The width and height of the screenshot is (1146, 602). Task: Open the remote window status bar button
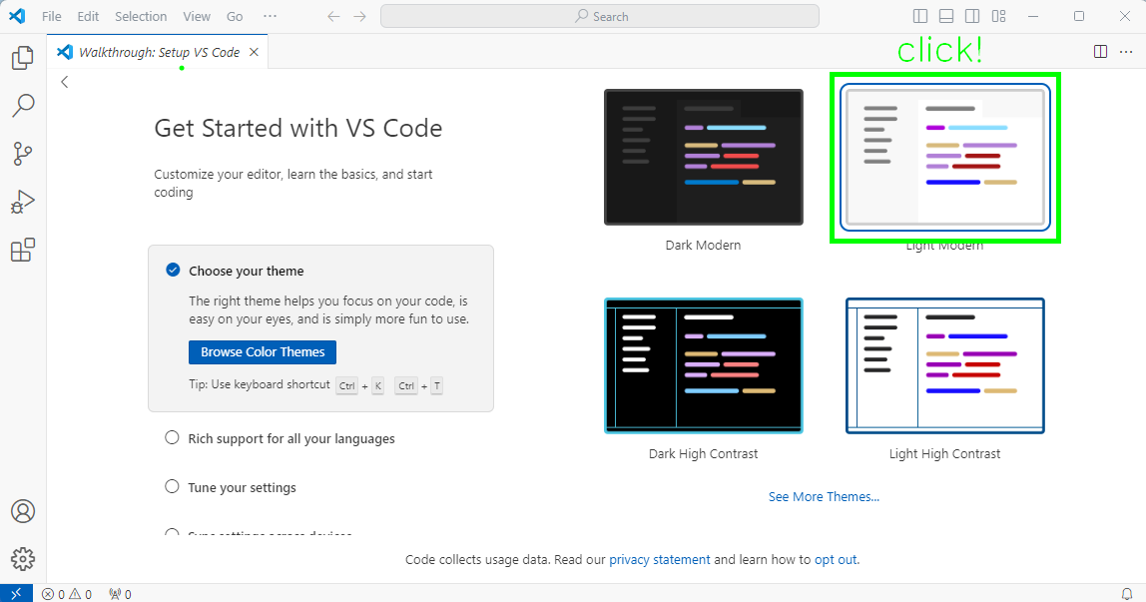(x=16, y=593)
